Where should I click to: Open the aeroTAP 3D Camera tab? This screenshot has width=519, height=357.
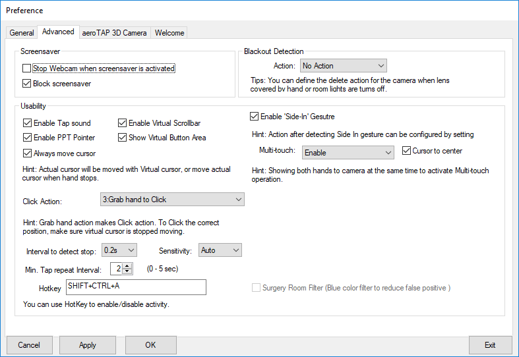point(115,33)
